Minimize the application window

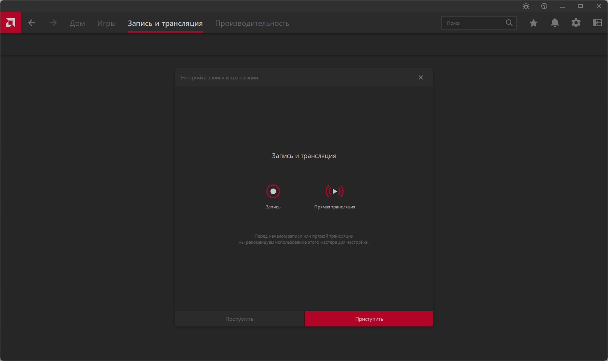pyautogui.click(x=562, y=6)
